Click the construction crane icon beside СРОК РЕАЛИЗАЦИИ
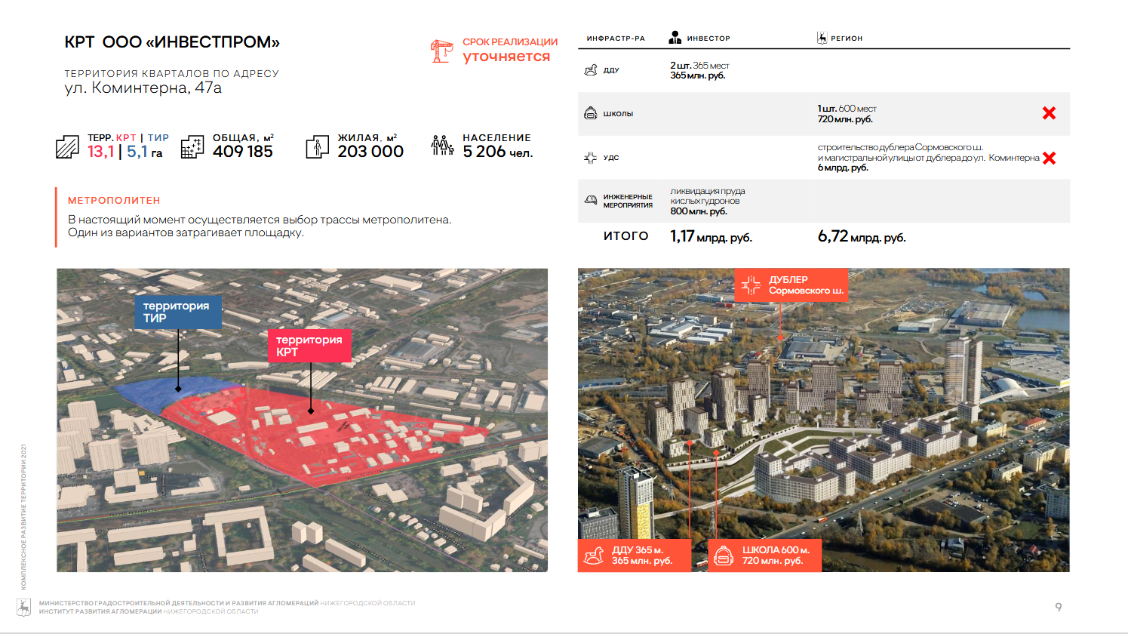Screen dimensions: 1128x634 pyautogui.click(x=441, y=51)
